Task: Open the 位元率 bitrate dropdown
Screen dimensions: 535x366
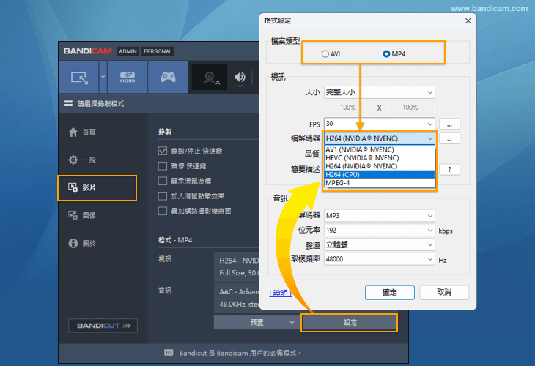Action: (x=380, y=230)
